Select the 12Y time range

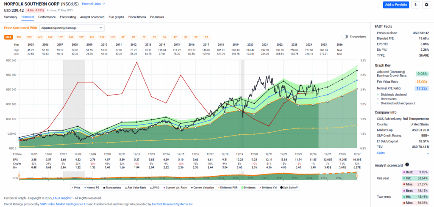tap(92, 37)
